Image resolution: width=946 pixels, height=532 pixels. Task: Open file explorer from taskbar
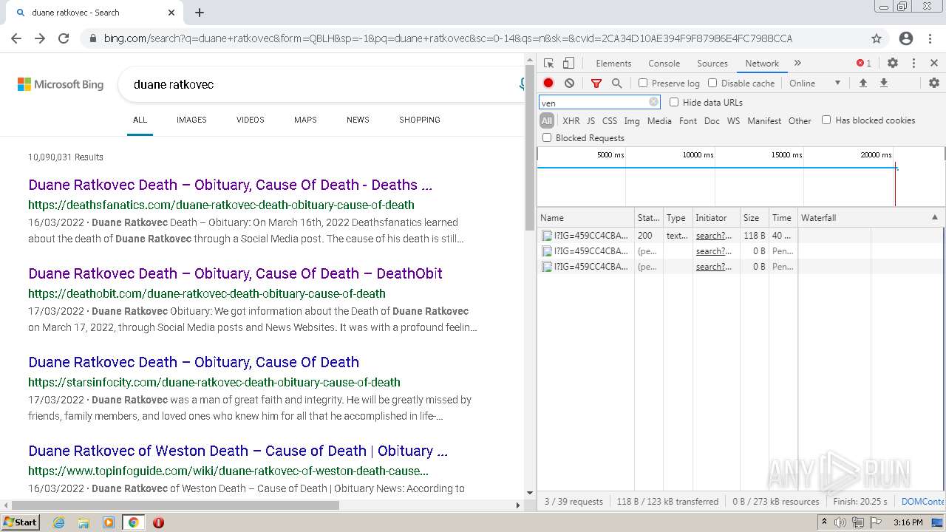[x=84, y=522]
